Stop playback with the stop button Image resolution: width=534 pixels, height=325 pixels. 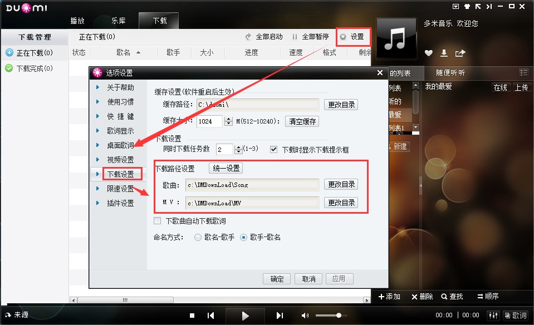point(192,316)
